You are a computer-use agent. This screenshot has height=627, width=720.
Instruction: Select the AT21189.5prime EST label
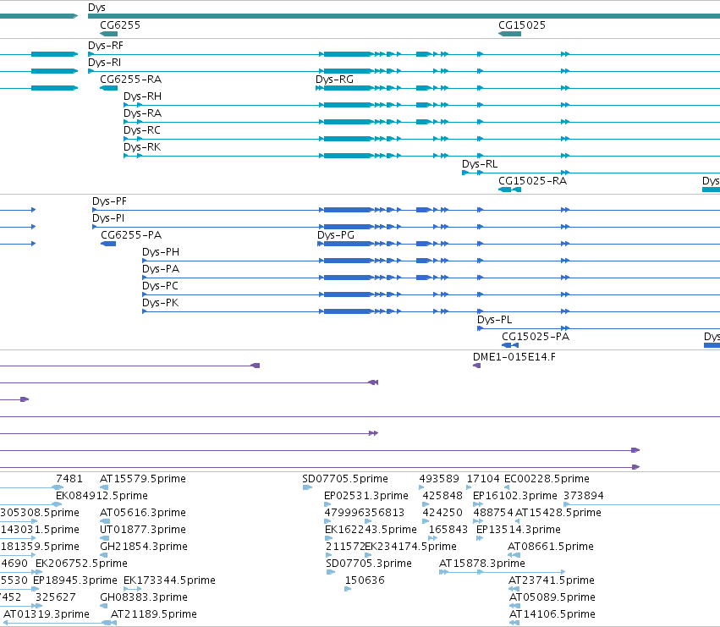[x=154, y=614]
